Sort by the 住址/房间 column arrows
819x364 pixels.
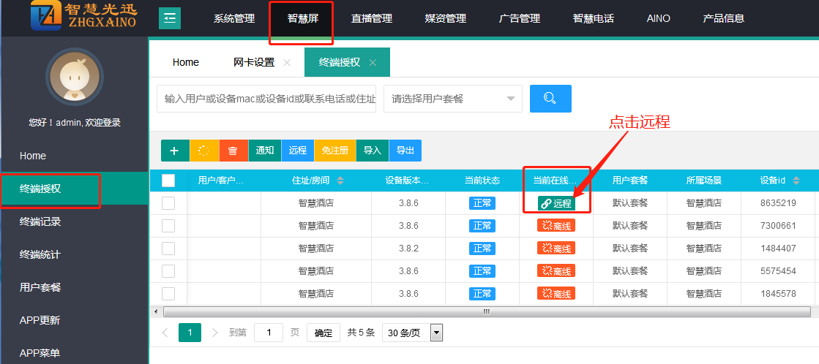tap(340, 181)
